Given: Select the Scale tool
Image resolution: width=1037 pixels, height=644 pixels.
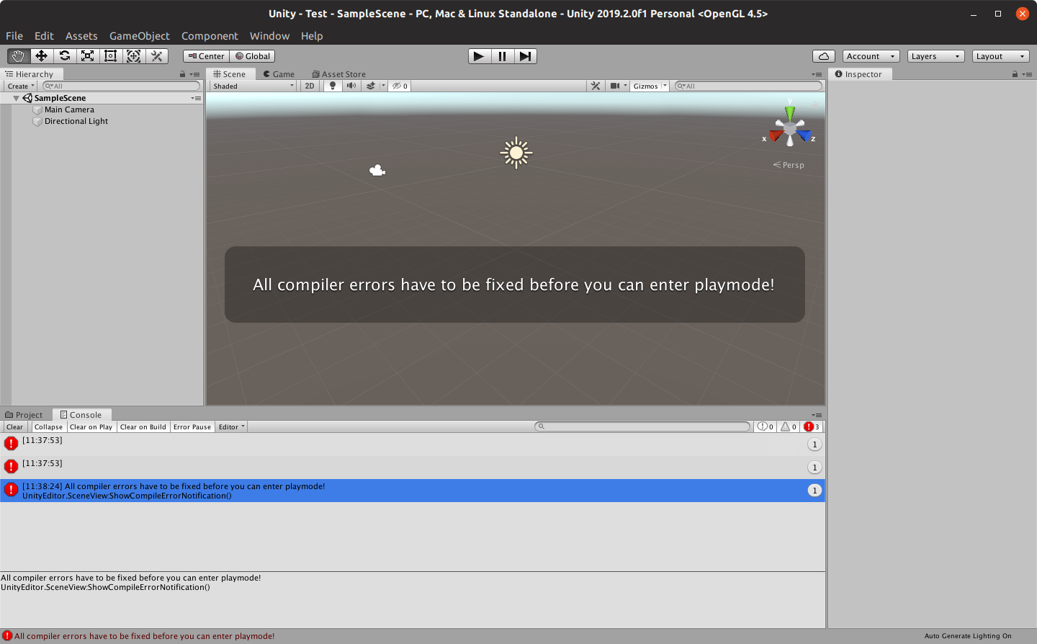Looking at the screenshot, I should 88,56.
